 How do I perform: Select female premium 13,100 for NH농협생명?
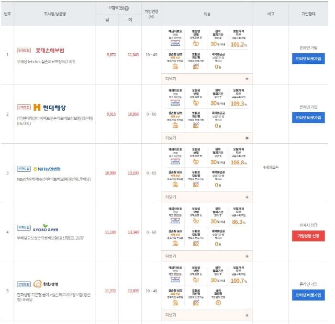point(133,173)
